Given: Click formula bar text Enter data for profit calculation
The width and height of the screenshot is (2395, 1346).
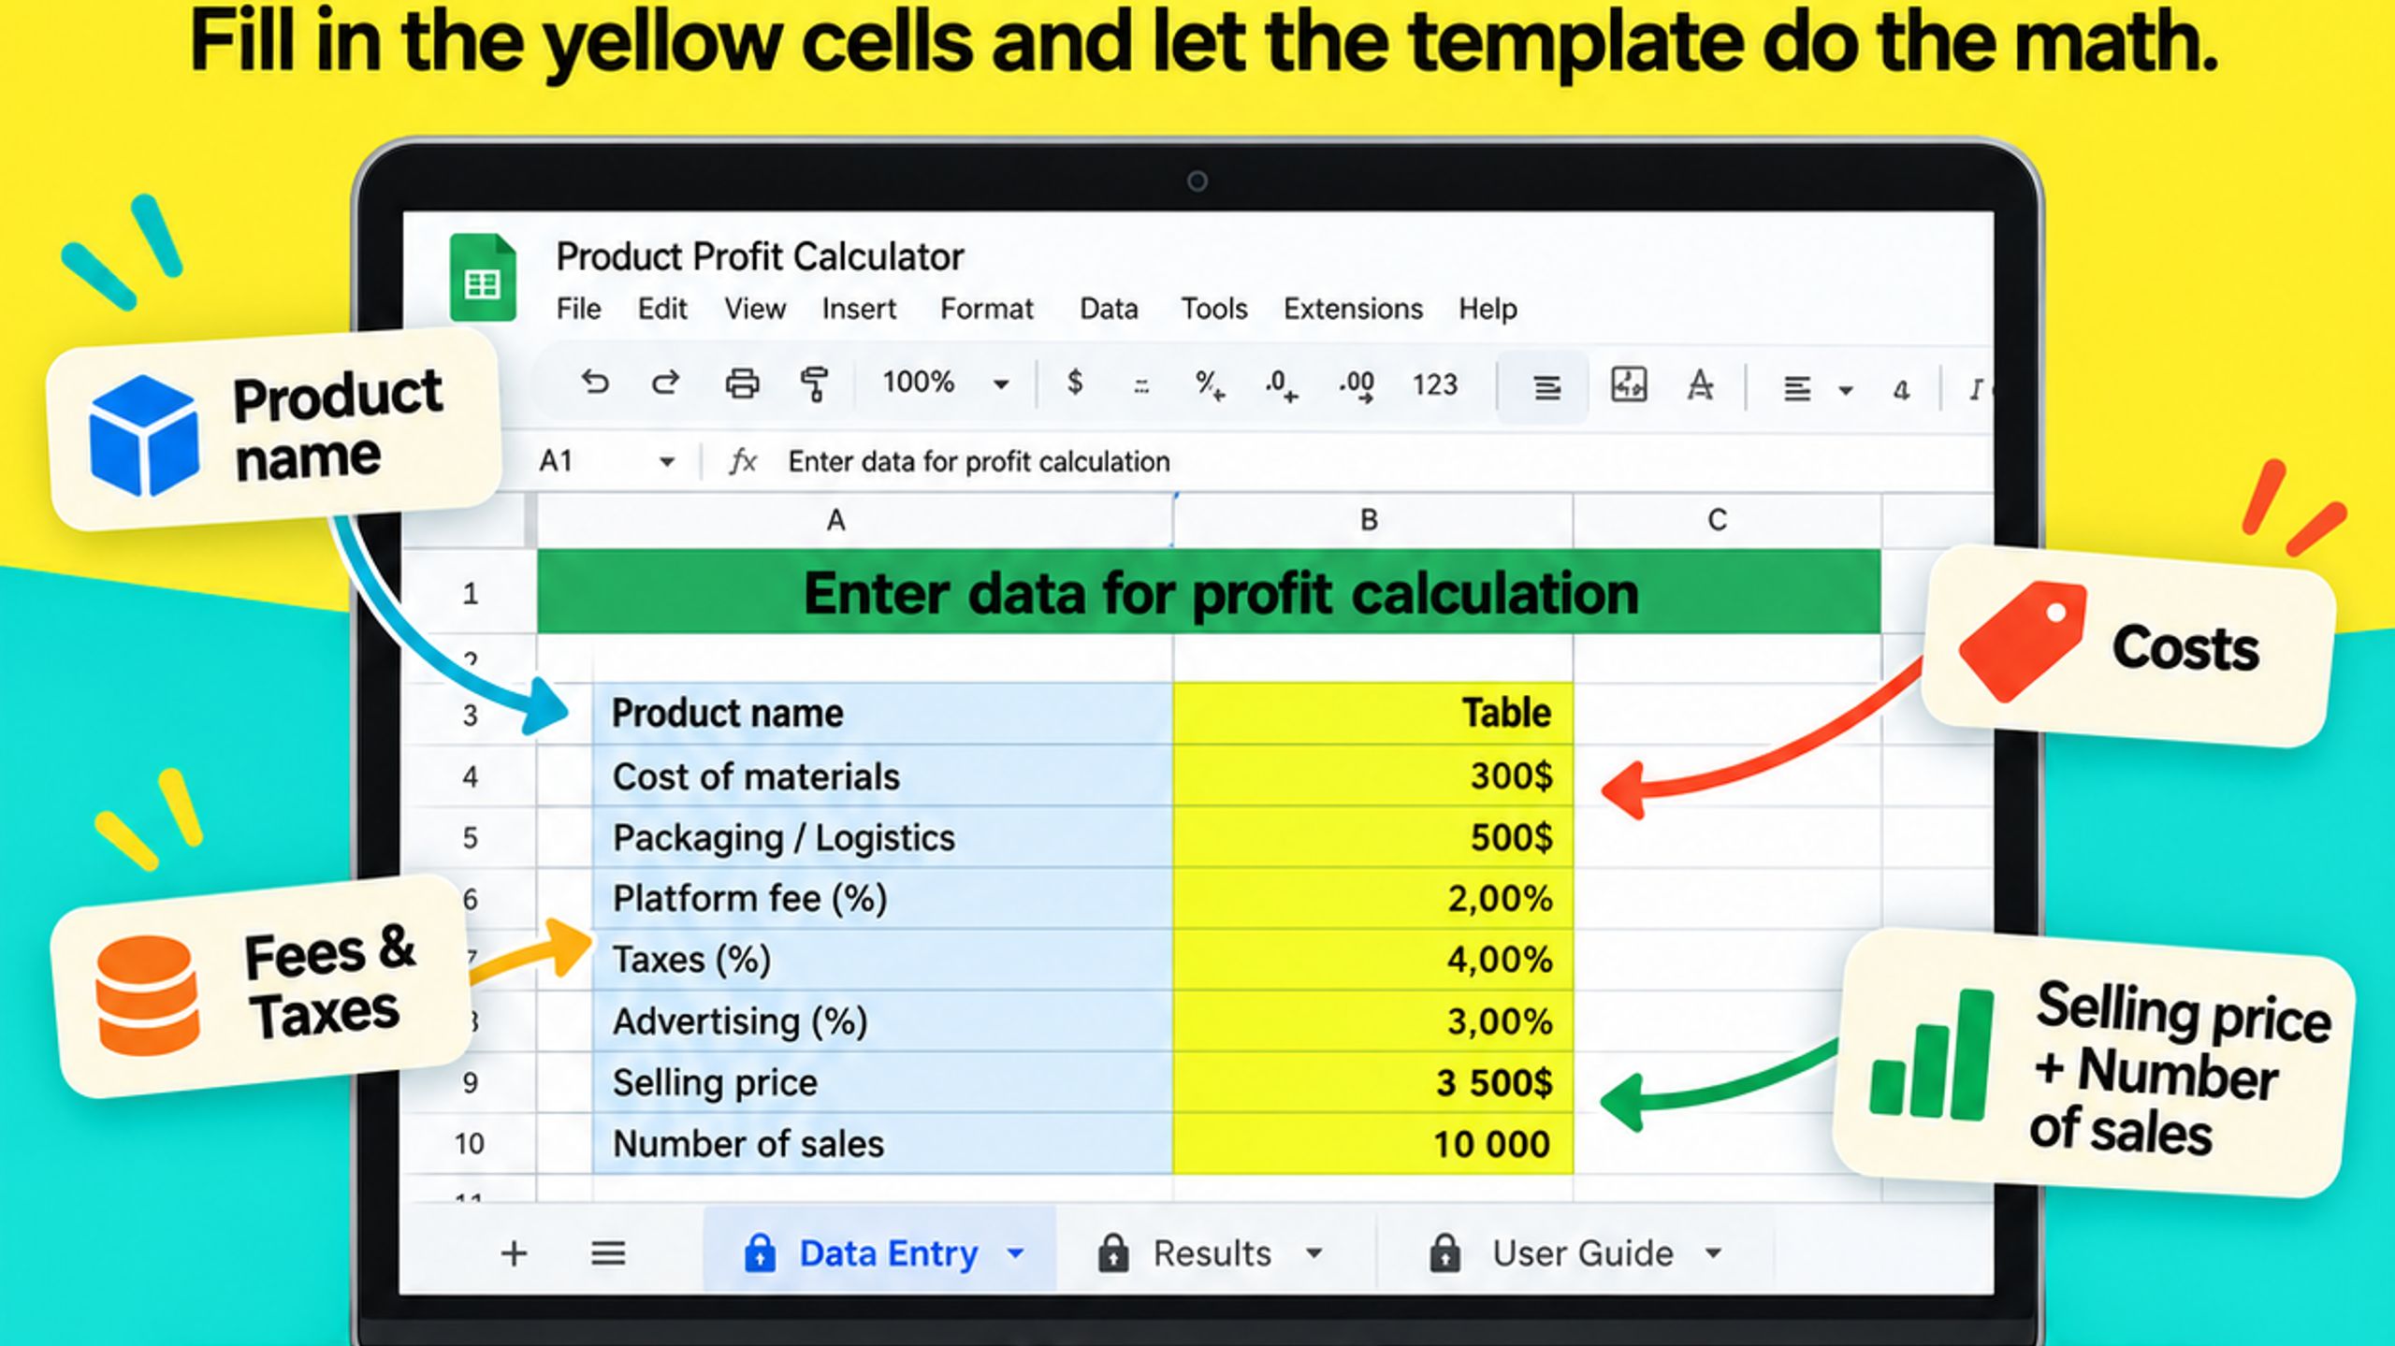Looking at the screenshot, I should [x=979, y=462].
